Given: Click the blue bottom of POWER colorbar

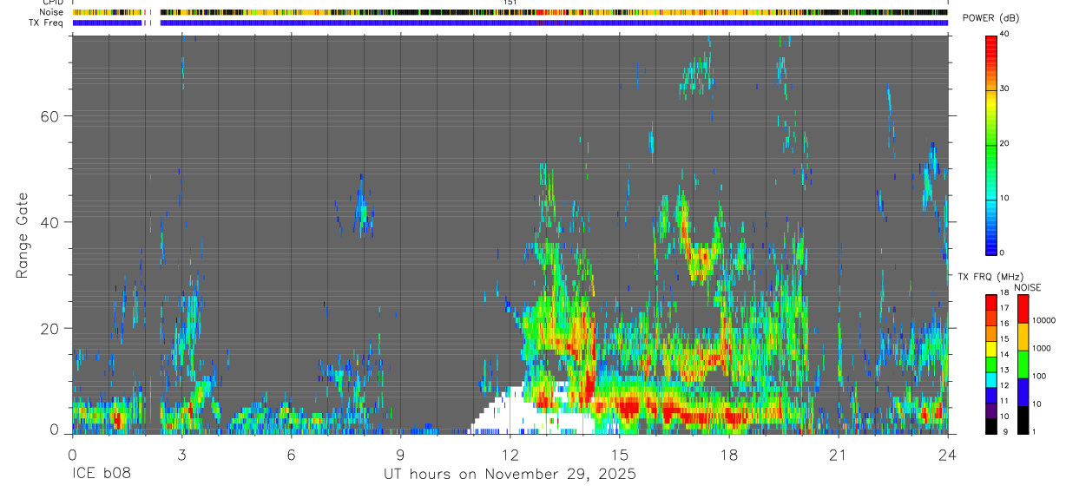Looking at the screenshot, I should tap(991, 243).
